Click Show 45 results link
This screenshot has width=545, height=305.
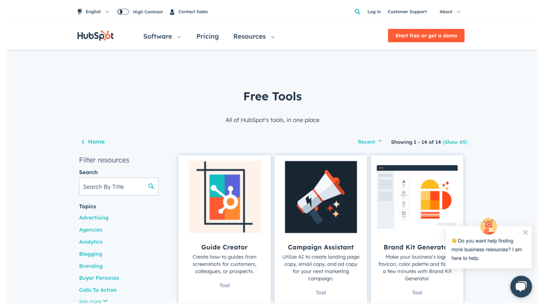tap(455, 142)
